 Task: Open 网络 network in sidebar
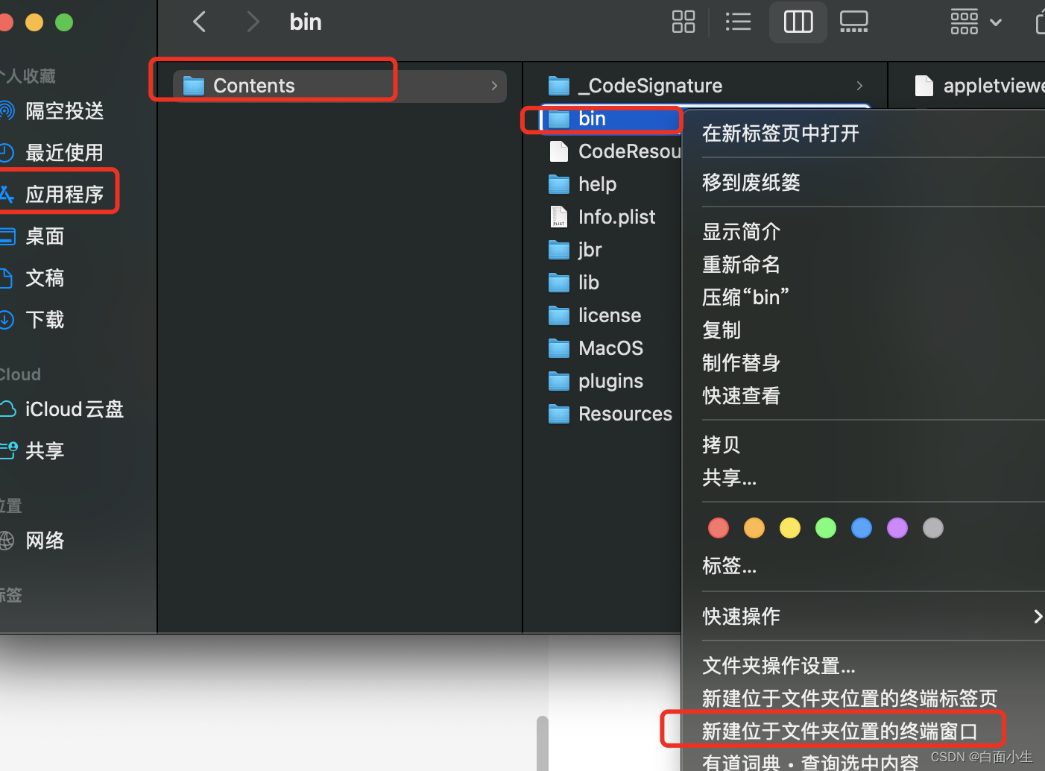[34, 541]
